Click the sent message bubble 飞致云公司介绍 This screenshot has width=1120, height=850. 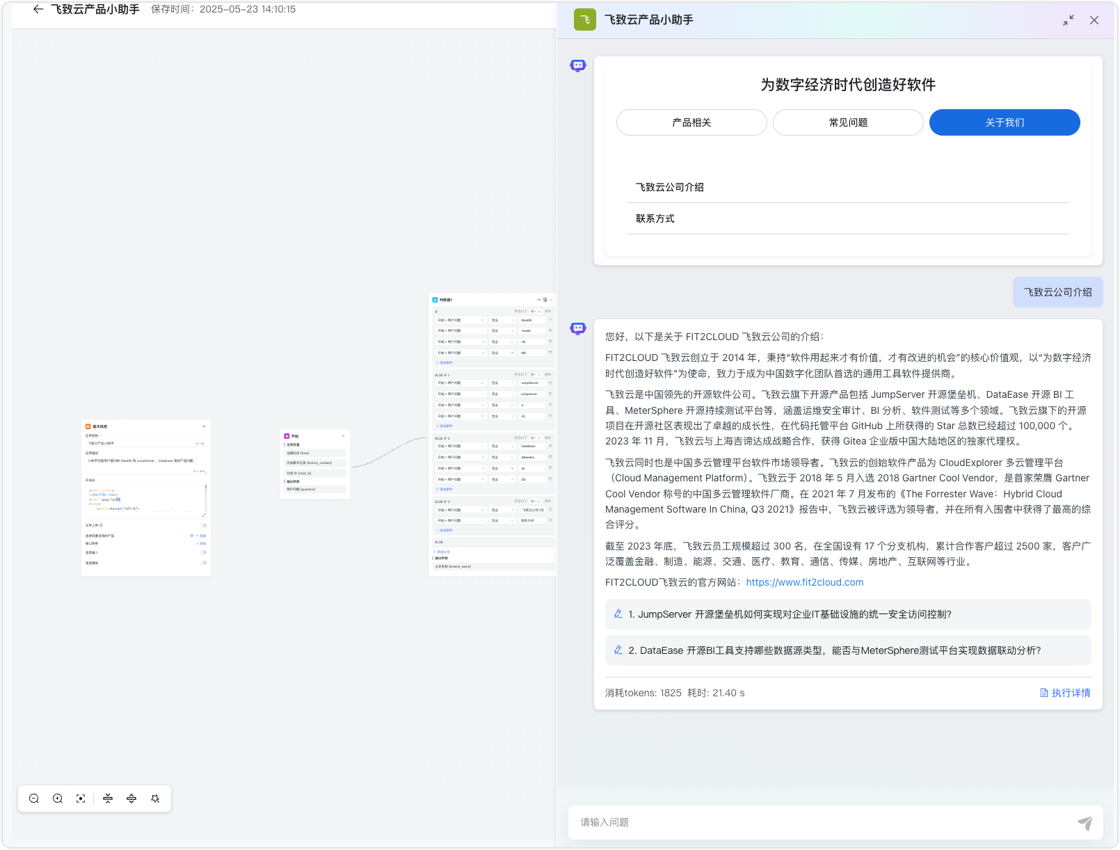point(1057,292)
